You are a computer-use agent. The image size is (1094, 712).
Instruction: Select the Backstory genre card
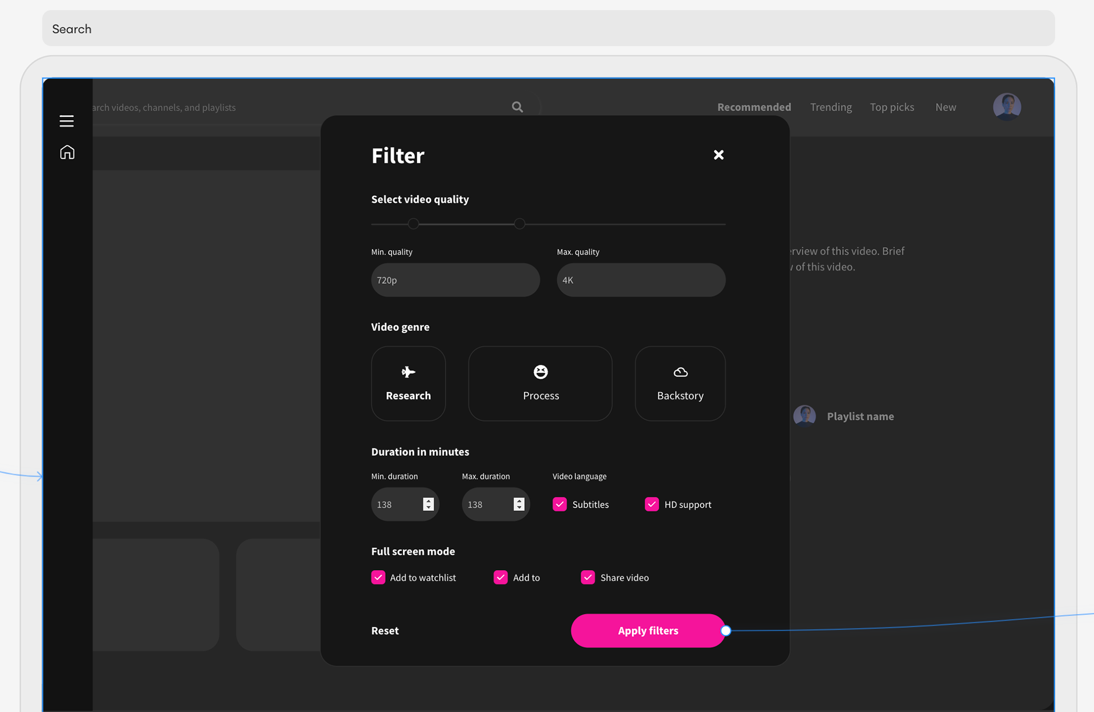tap(680, 383)
